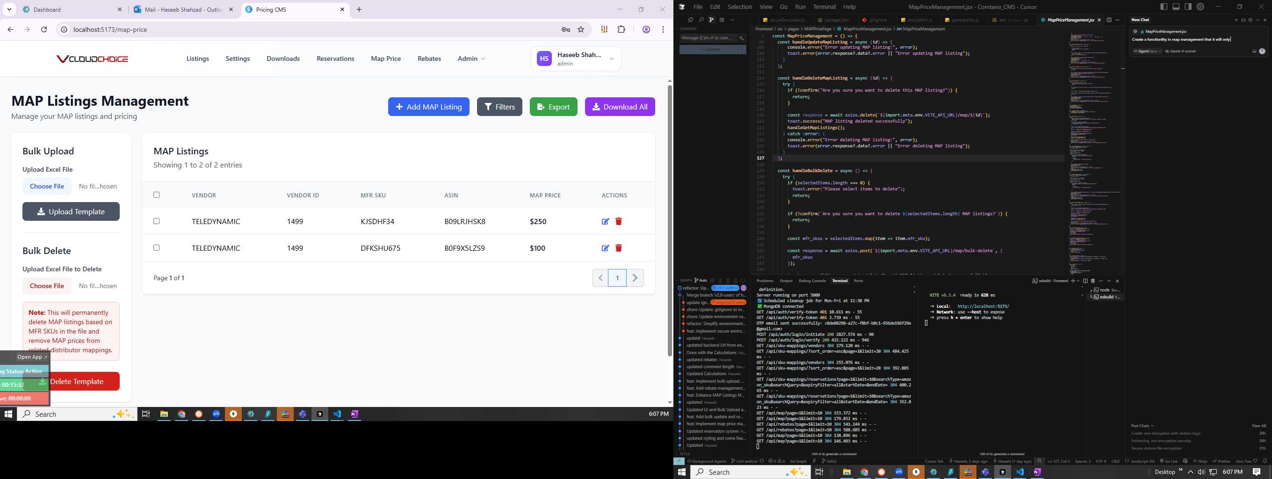Split the terminal in Cursor panel
Image resolution: width=1272 pixels, height=479 pixels.
1085,281
